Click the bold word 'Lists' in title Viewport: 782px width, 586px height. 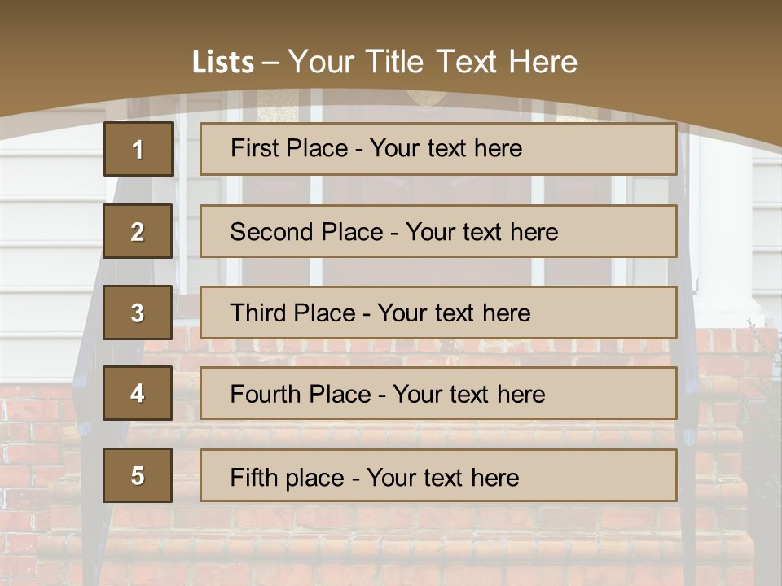(223, 63)
